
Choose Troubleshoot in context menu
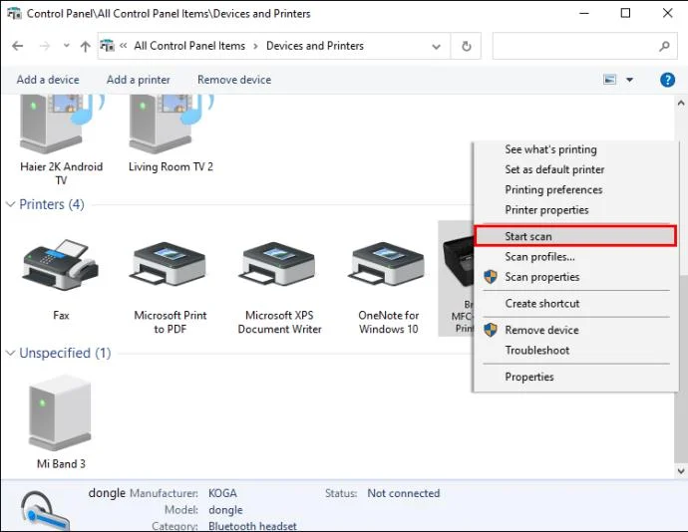pos(537,351)
